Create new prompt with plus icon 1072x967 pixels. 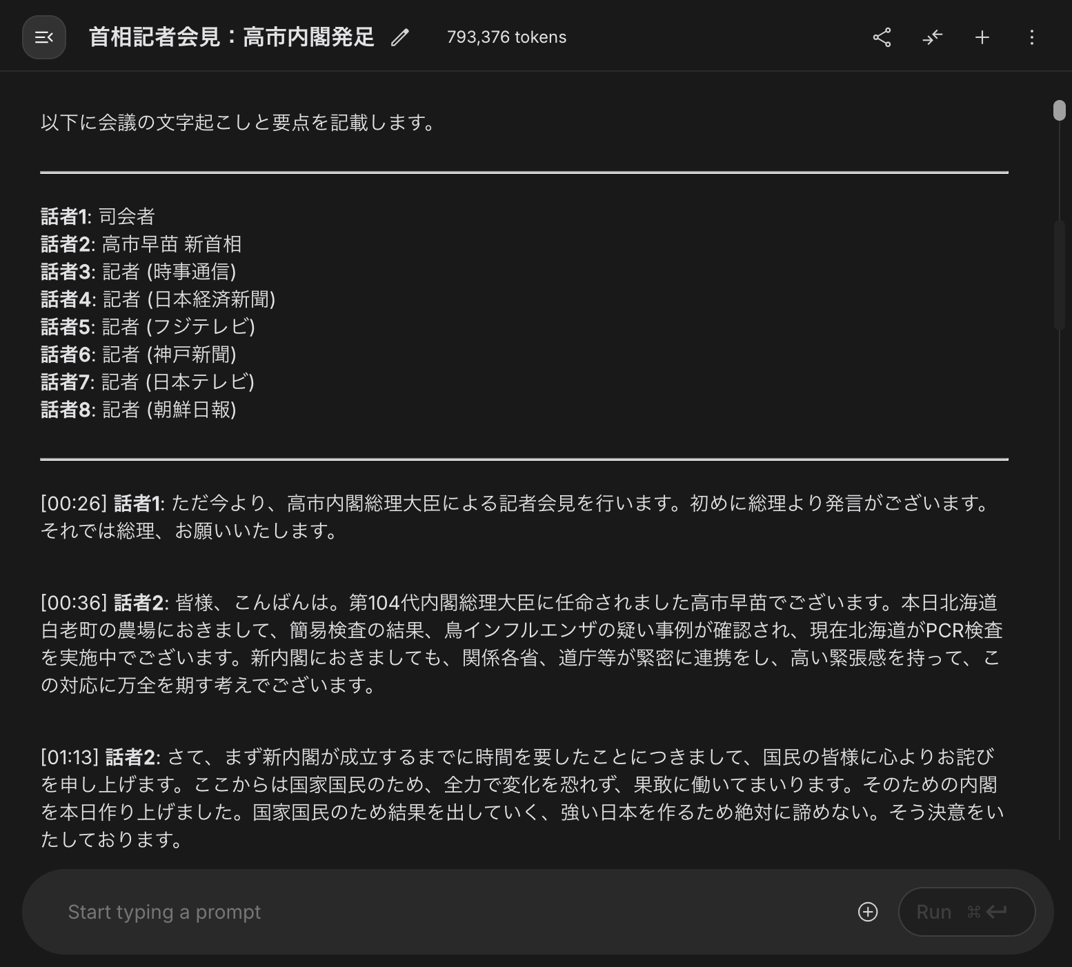(x=982, y=37)
